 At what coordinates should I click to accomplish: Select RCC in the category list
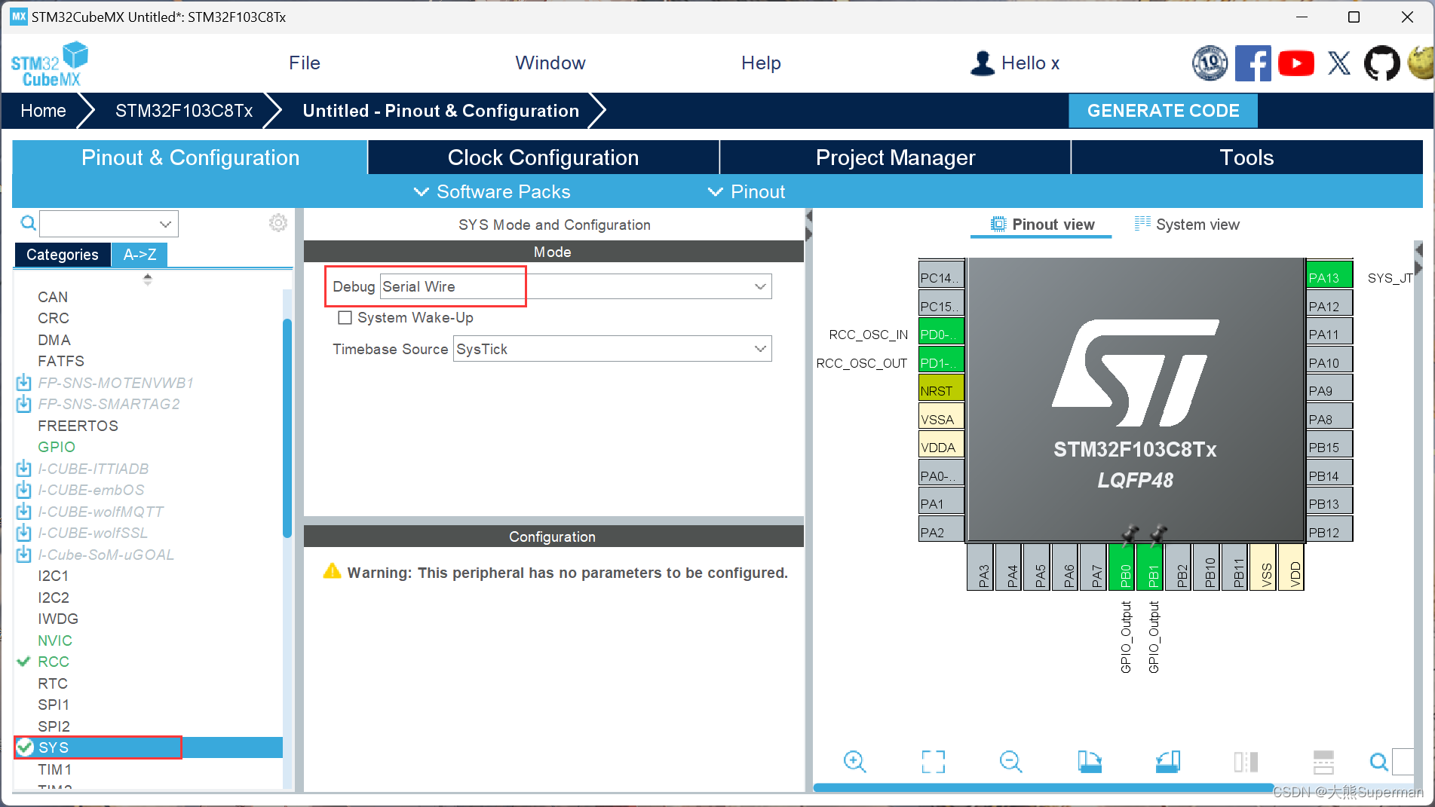coord(54,662)
